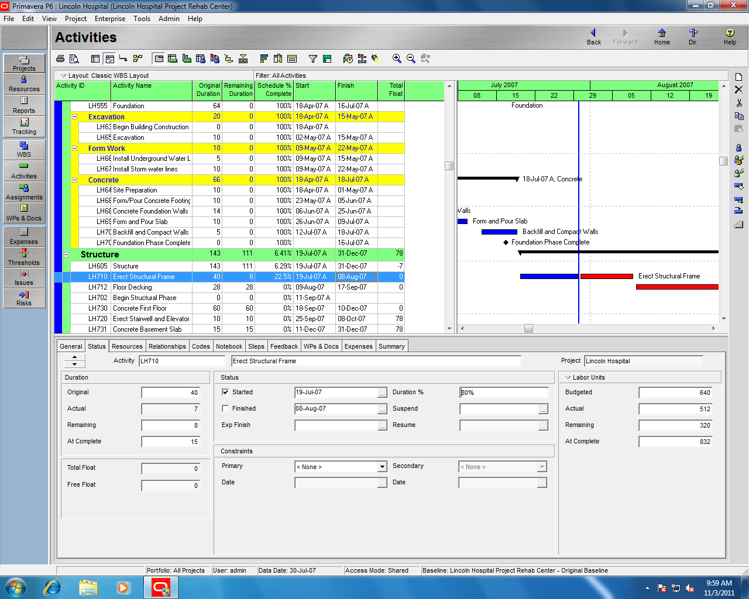Collapse the Excavation WBS group
This screenshot has height=599, width=749.
point(75,116)
